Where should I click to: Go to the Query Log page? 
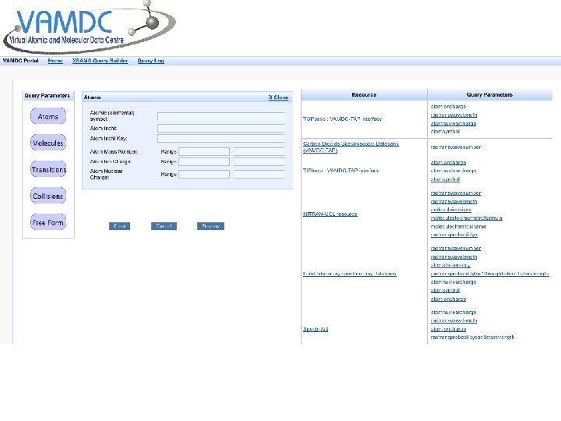pos(150,61)
